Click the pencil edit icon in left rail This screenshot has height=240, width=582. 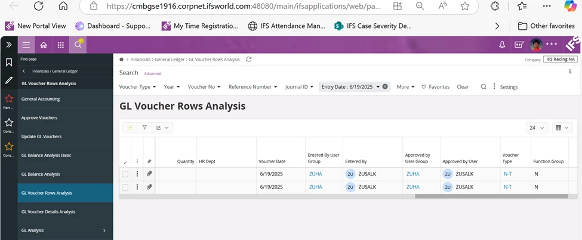[9, 80]
